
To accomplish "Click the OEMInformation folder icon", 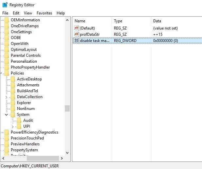I will 7,20.
